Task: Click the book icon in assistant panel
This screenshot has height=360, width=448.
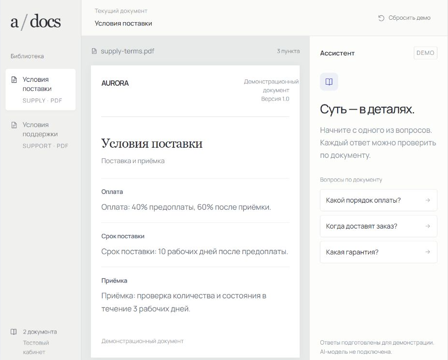Action: 329,82
